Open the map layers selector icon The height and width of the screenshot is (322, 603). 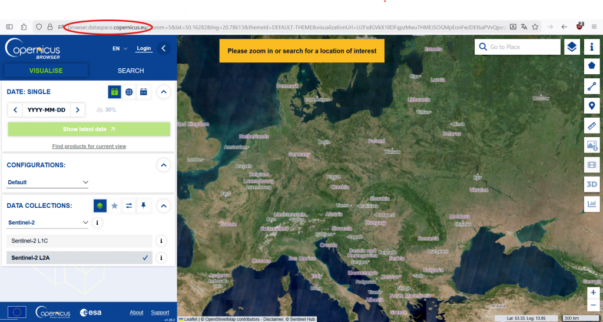[571, 47]
